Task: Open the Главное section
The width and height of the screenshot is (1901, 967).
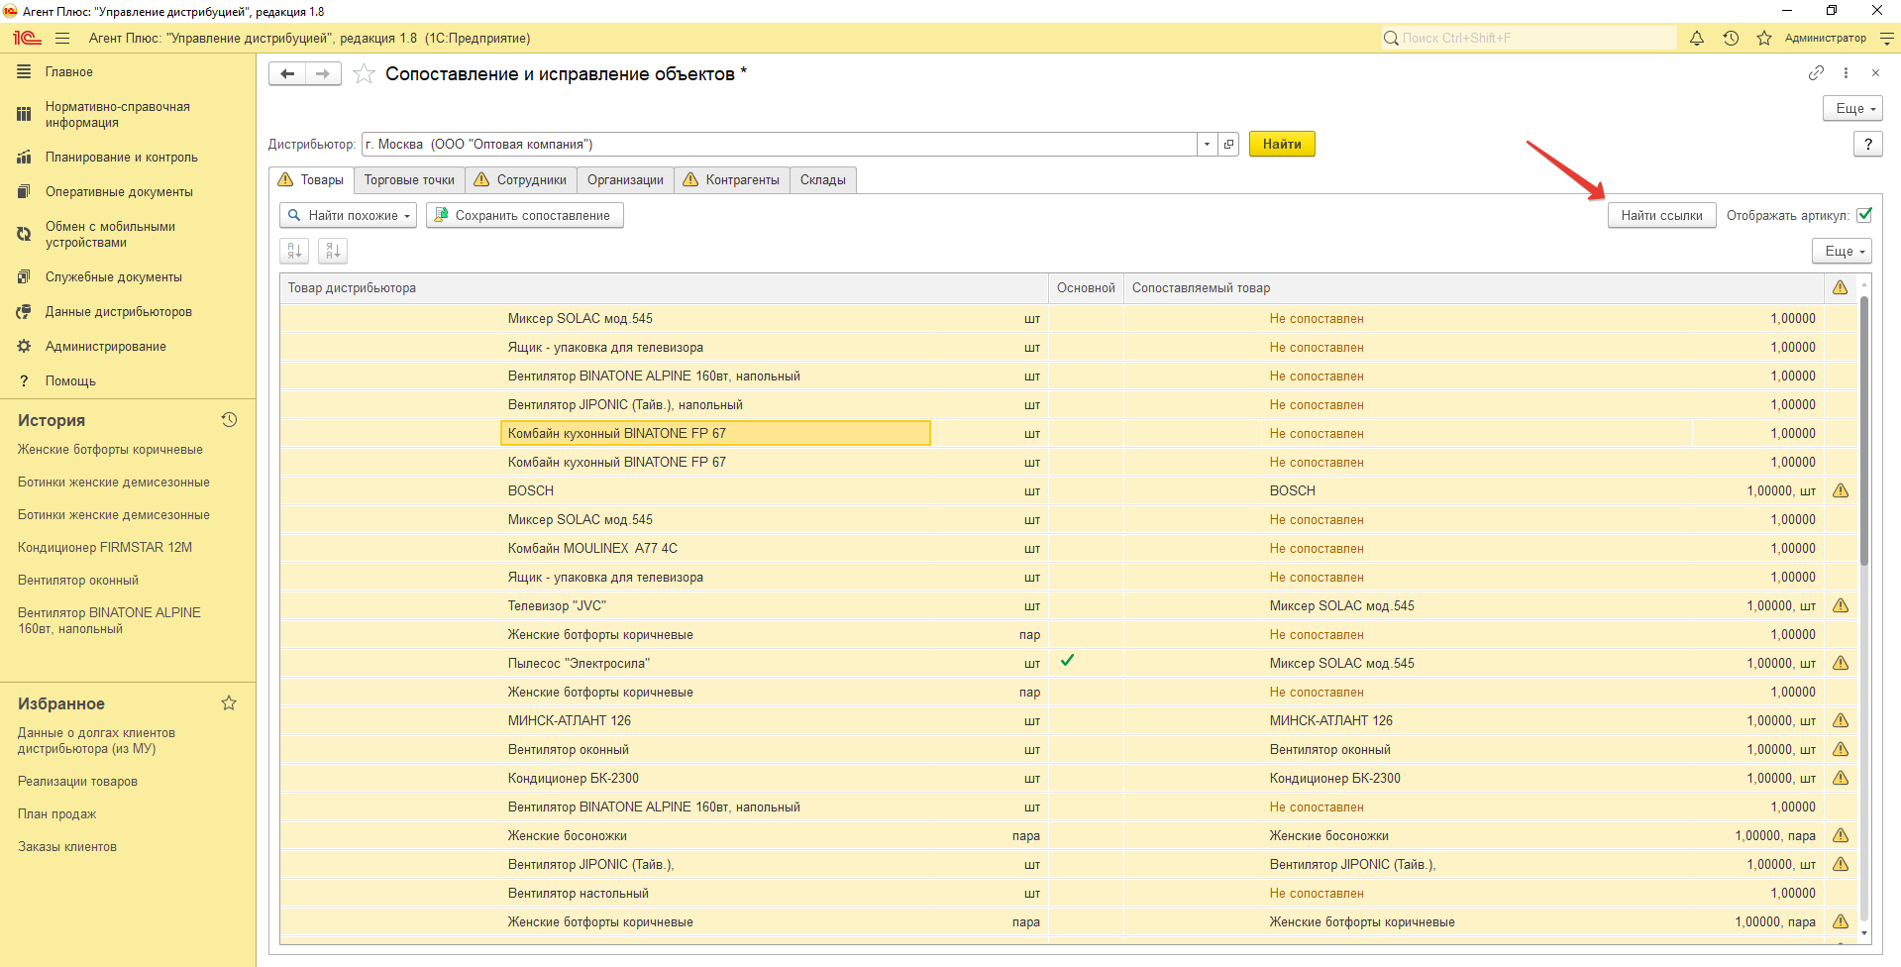Action: 68,71
